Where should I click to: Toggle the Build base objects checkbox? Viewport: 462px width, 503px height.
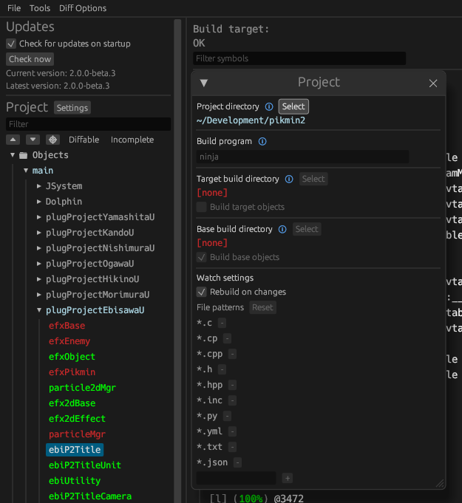tap(202, 257)
